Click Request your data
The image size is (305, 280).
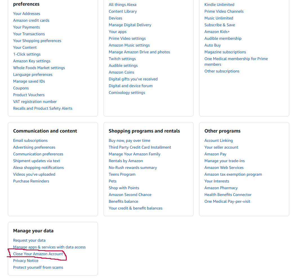(29, 241)
